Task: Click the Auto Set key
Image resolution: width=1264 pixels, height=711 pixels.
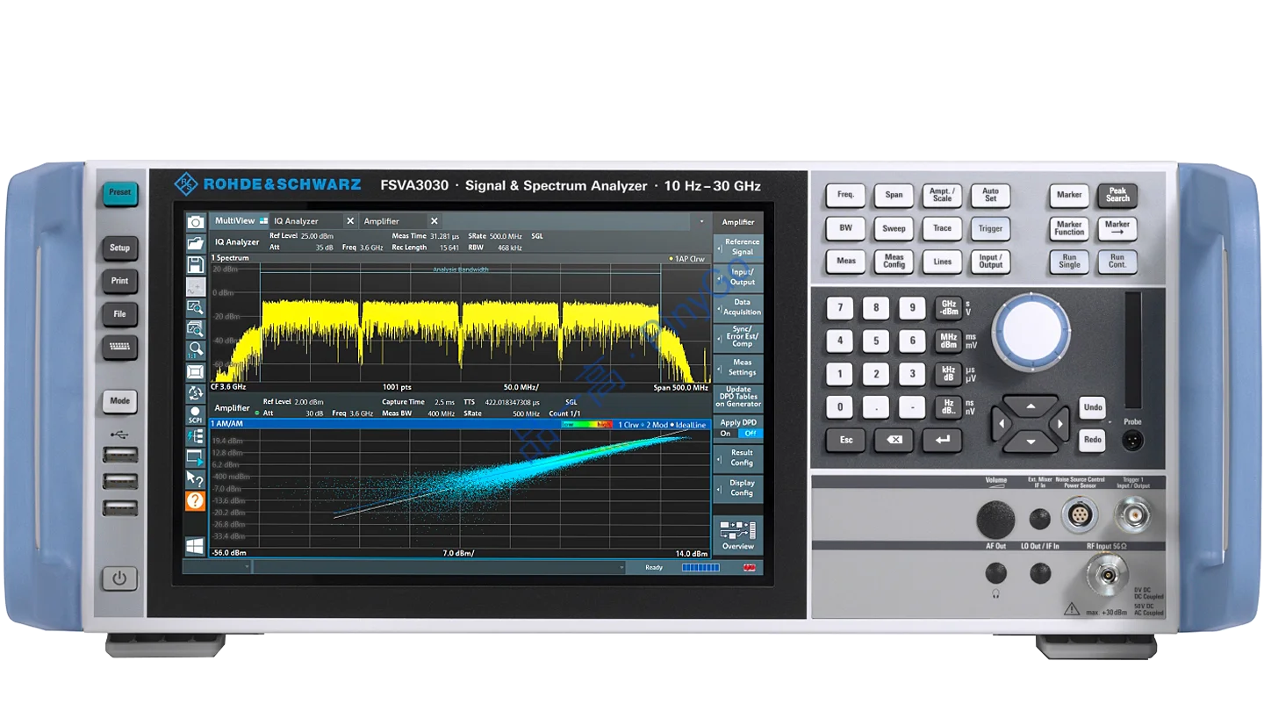Action: click(x=990, y=195)
